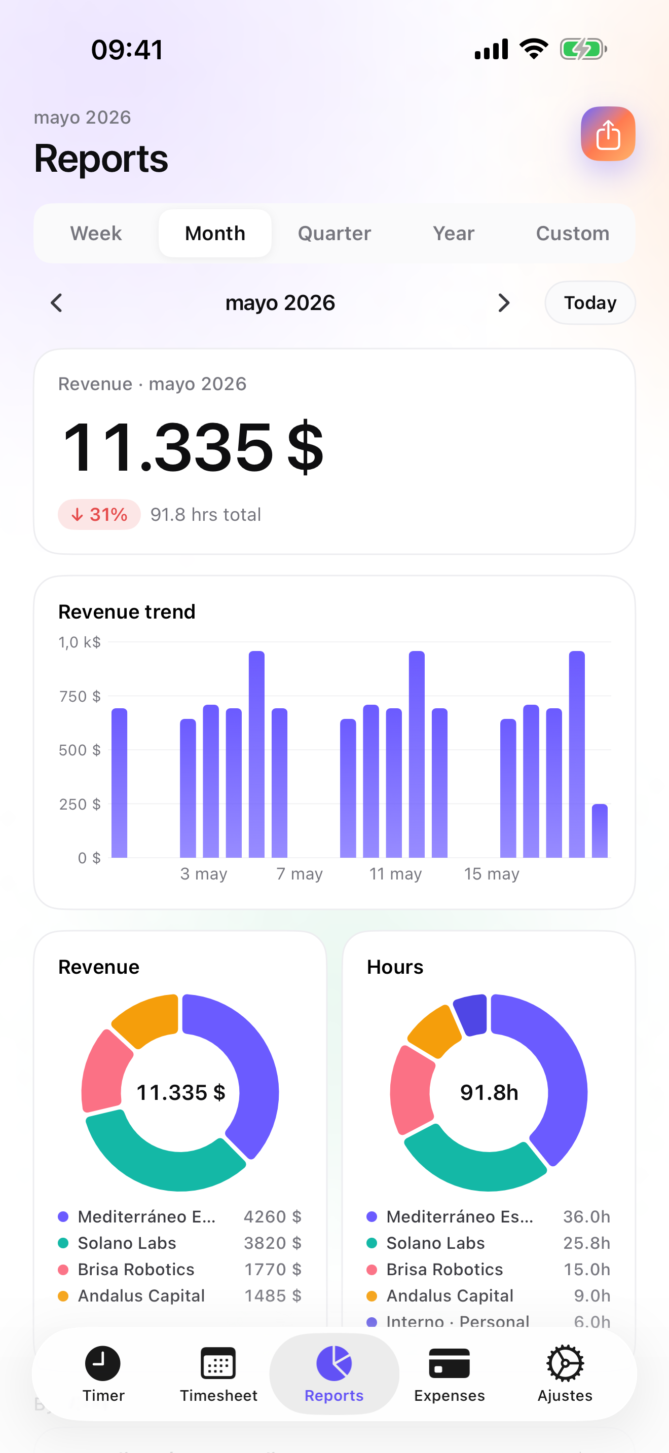Viewport: 669px width, 1453px height.
Task: Select the Reports pie chart icon
Action: pyautogui.click(x=334, y=1363)
